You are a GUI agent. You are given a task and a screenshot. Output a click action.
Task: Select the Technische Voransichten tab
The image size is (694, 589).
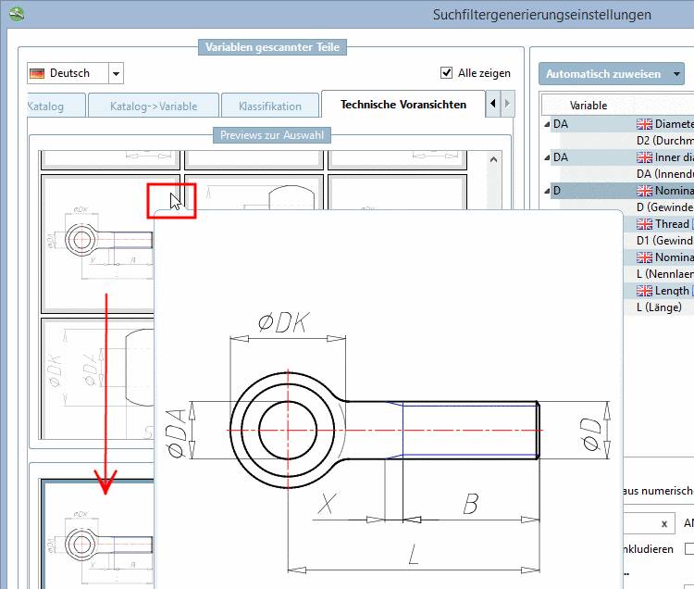tap(403, 105)
